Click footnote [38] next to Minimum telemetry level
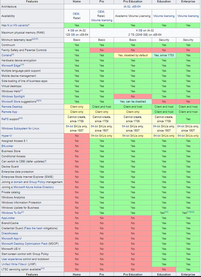Viewport: 201px width, 277px height. tap(36, 39)
